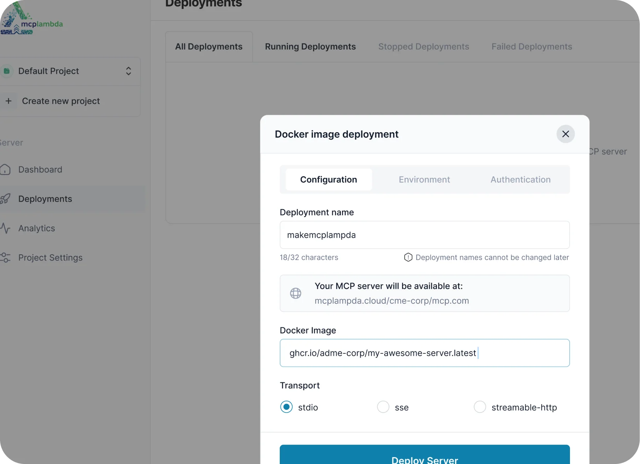
Task: Click the Deployment name input field
Action: 424,235
